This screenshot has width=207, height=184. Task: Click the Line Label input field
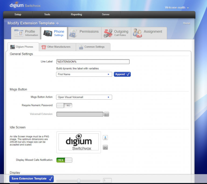(x=93, y=62)
